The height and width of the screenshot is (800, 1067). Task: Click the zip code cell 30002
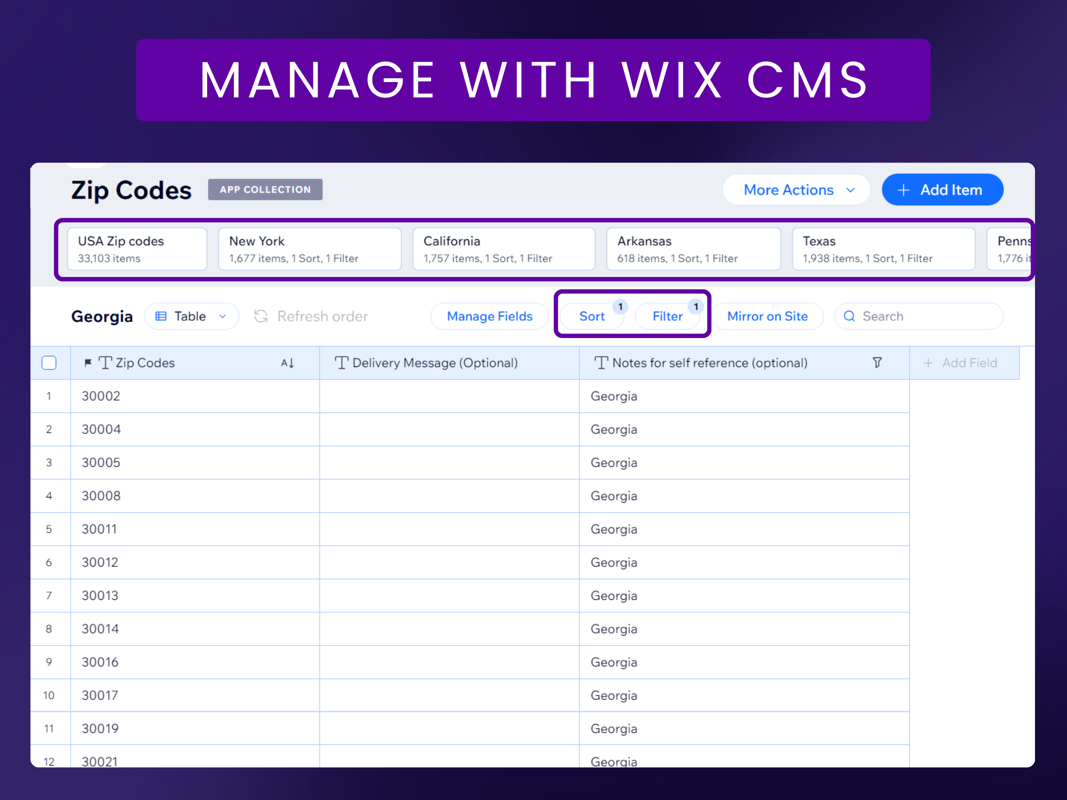195,396
